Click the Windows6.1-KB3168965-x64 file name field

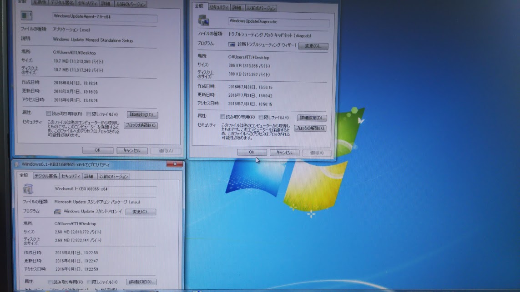tap(105, 189)
